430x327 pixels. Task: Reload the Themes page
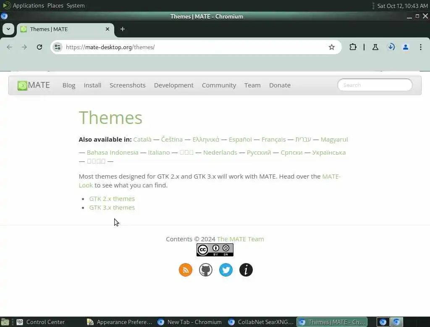point(39,47)
